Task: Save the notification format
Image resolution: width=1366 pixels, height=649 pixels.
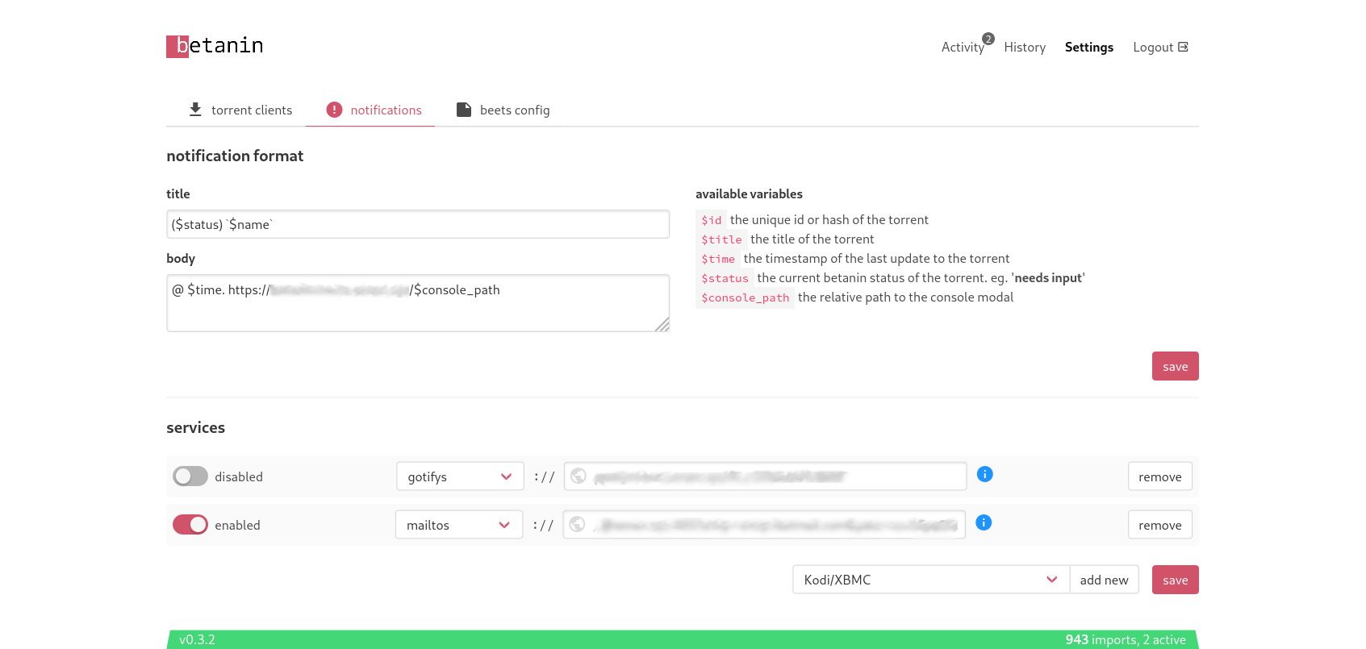Action: 1175,366
